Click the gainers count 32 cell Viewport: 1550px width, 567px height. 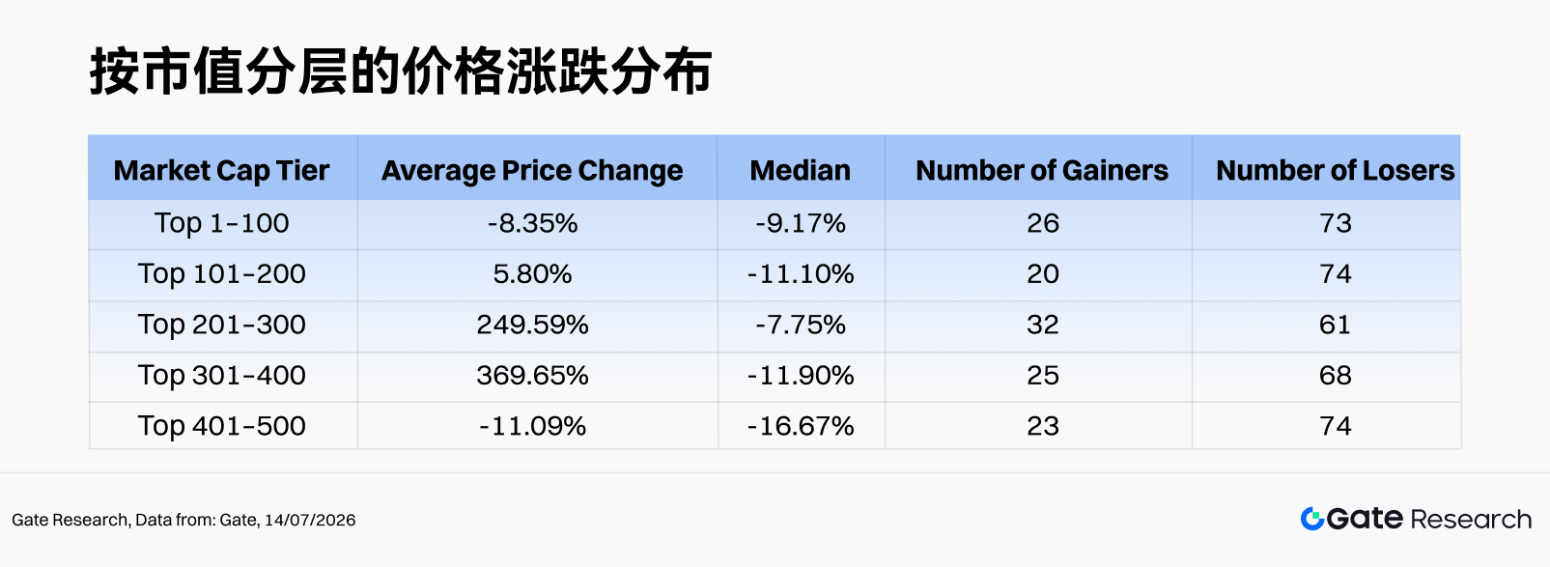point(1043,325)
